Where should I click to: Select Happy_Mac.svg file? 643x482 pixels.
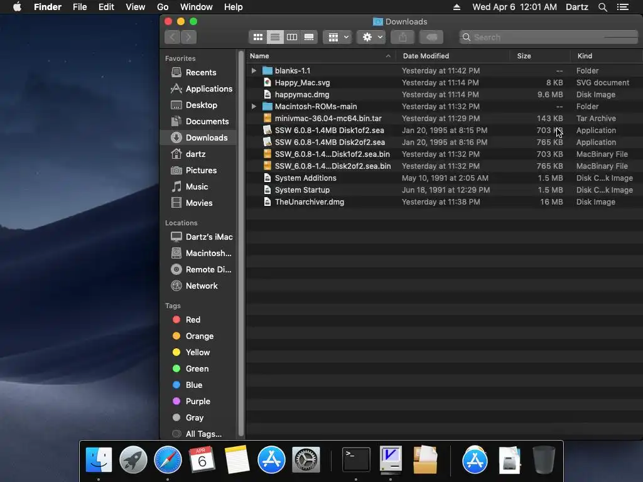(444, 82)
